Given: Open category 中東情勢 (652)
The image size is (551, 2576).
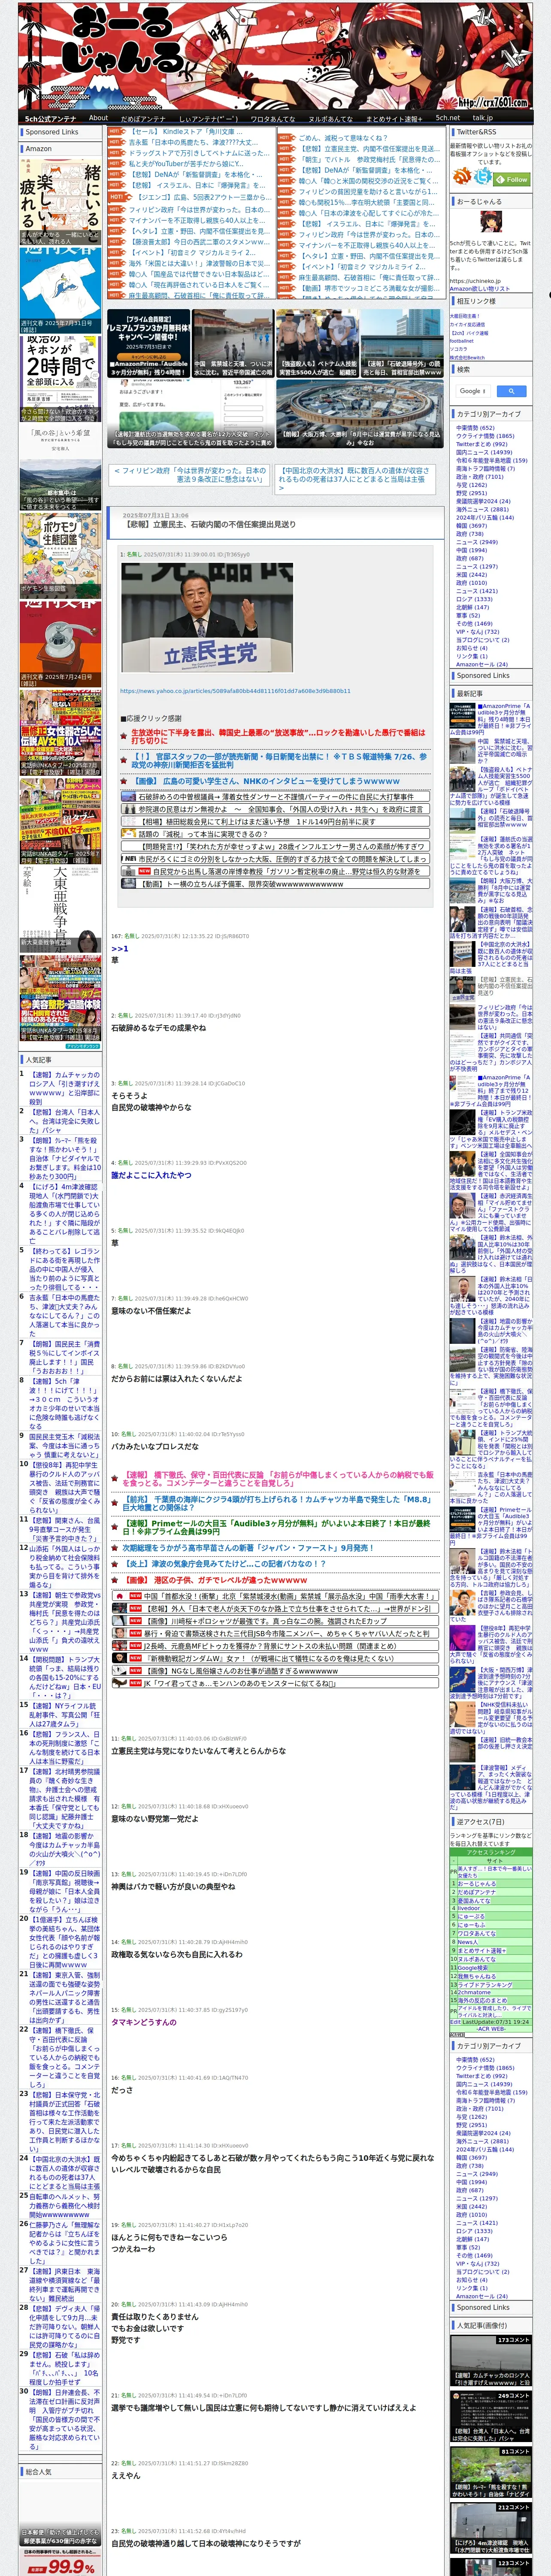Looking at the screenshot, I should [475, 428].
